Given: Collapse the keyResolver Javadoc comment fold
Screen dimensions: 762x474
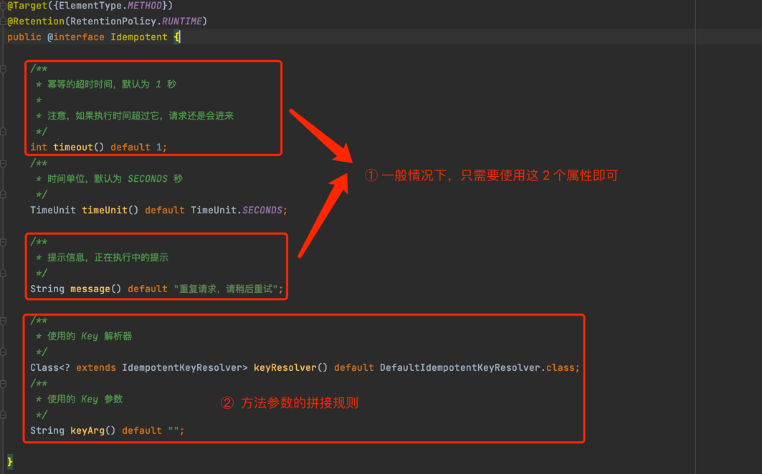Looking at the screenshot, I should point(4,321).
